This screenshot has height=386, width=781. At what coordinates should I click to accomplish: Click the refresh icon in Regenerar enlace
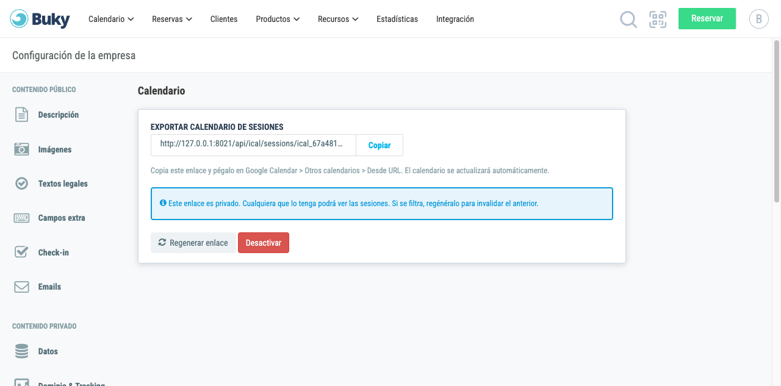pyautogui.click(x=162, y=243)
